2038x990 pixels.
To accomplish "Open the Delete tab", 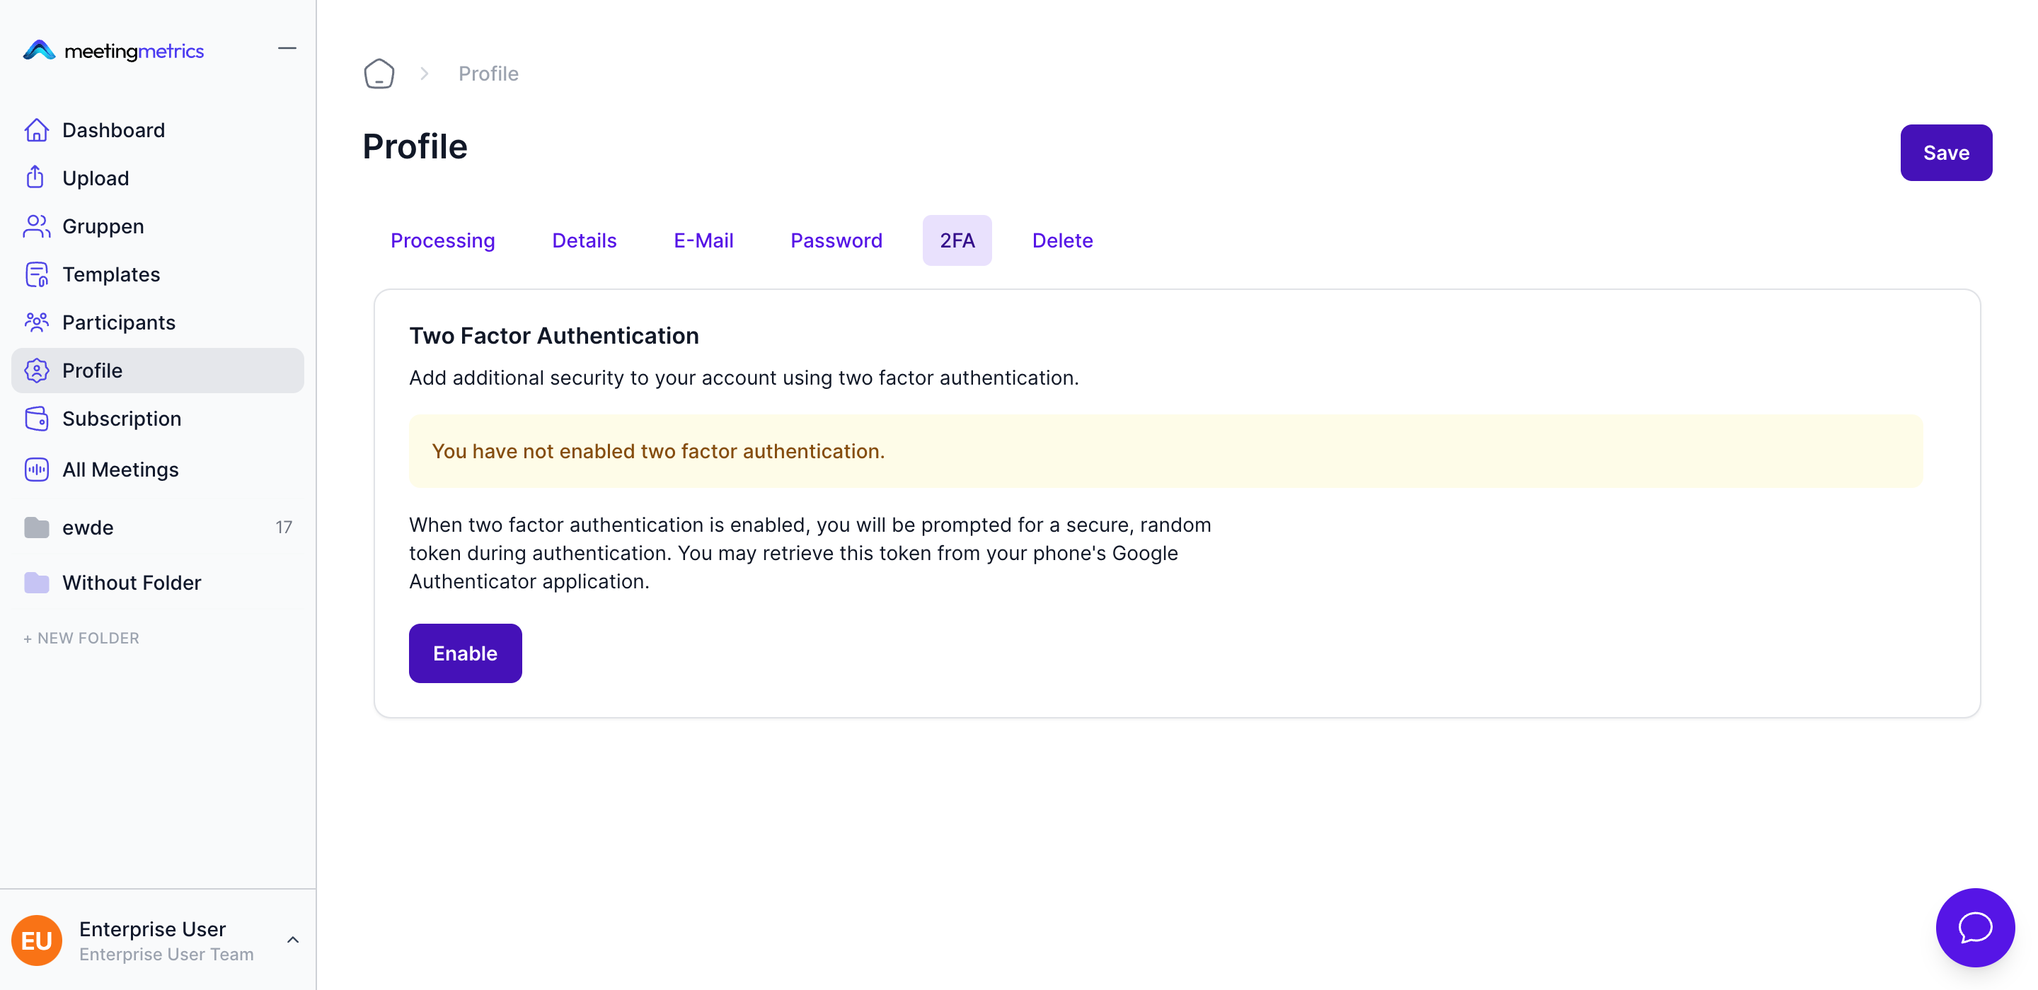I will pos(1061,240).
